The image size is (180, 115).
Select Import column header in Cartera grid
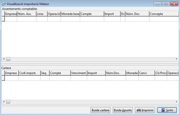[x=96, y=73]
